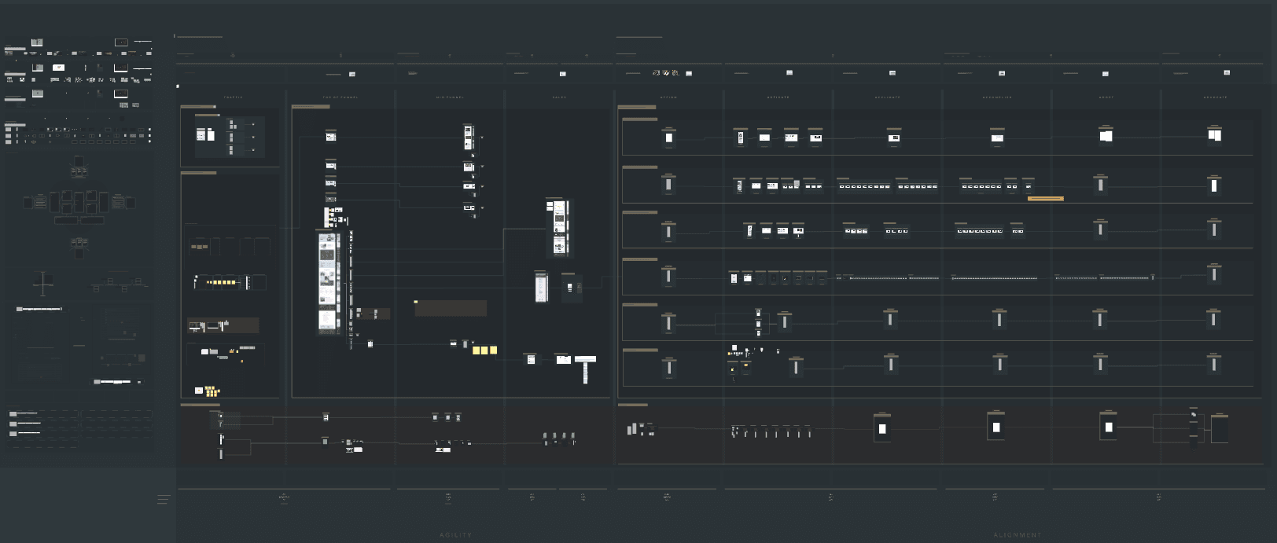
Task: Click the footer icon beneath the first right-board column
Action: [x=667, y=497]
